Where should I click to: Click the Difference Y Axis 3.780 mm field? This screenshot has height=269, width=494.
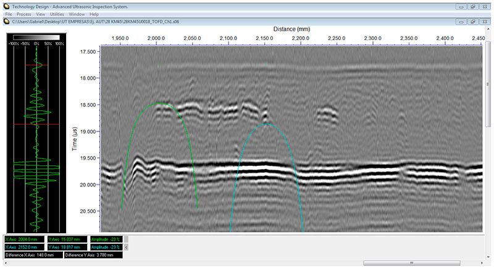tap(92, 254)
